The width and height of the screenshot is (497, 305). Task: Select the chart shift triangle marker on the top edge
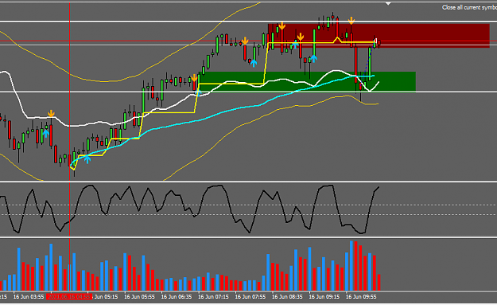point(388,3)
